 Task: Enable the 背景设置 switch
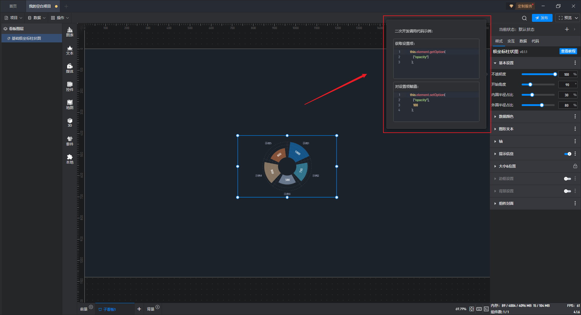(x=568, y=191)
